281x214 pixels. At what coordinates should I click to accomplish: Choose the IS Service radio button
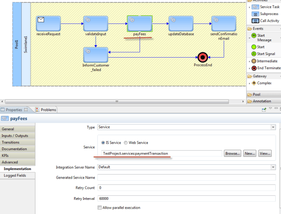[103, 143]
